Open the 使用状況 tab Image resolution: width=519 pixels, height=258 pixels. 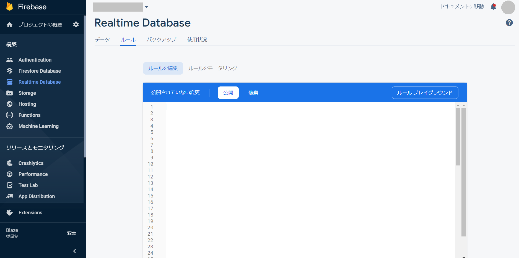(197, 40)
